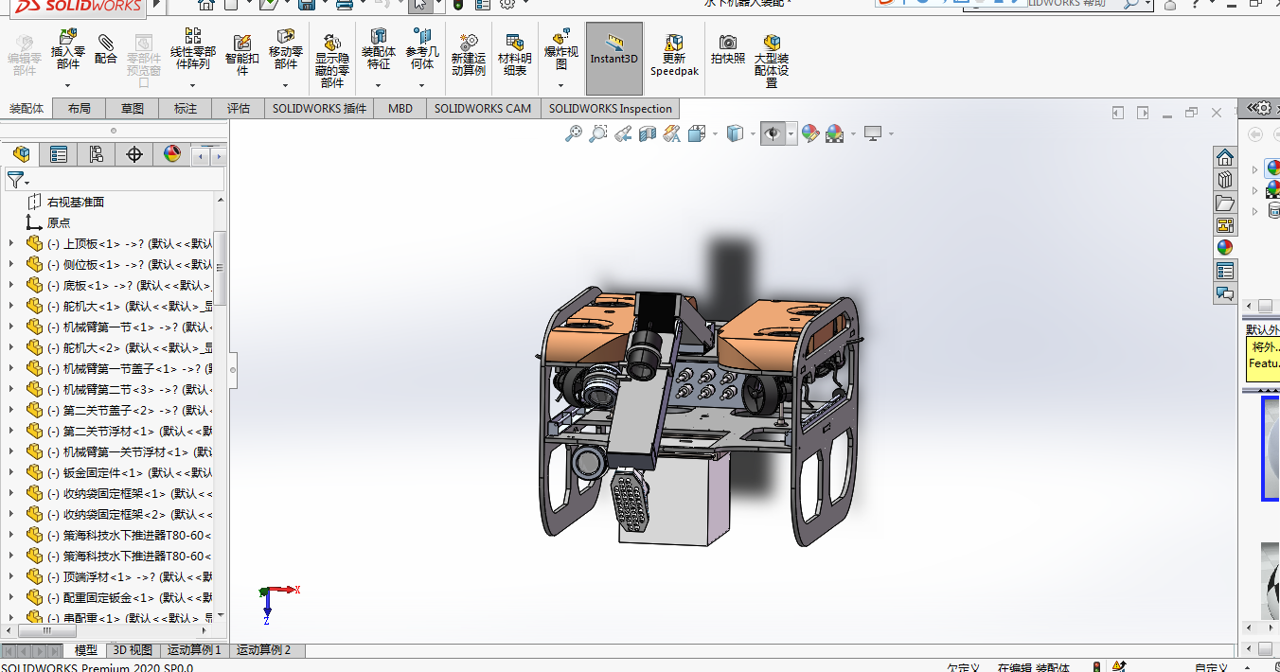Open the 爆炸视图 dropdown arrow
Image resolution: width=1280 pixels, height=672 pixels.
coord(561,86)
